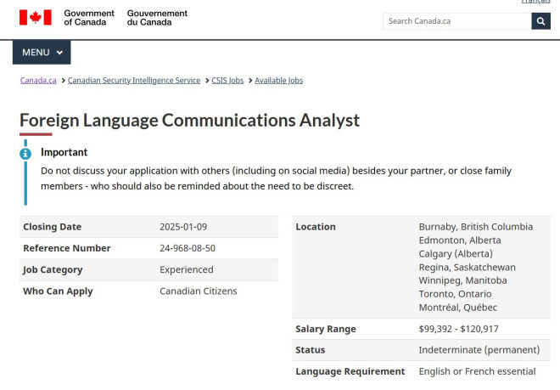Image resolution: width=560 pixels, height=390 pixels.
Task: Click the Salary Range label
Action: coord(326,329)
